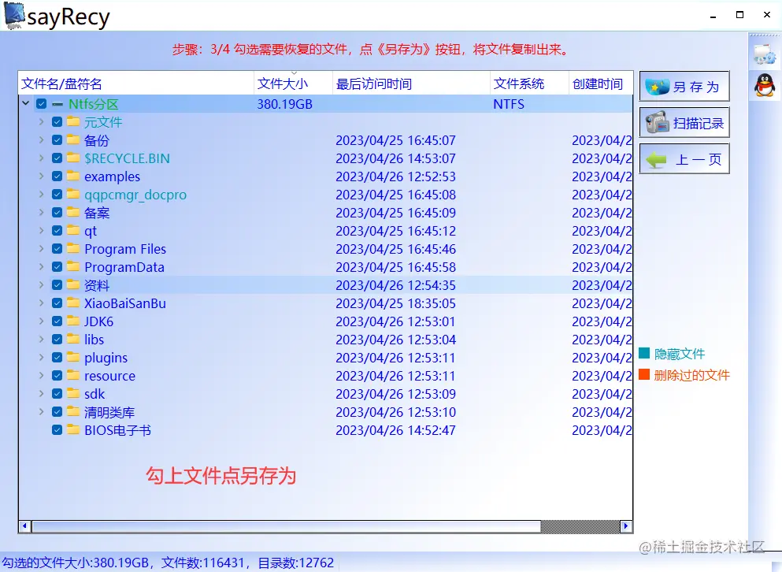Image resolution: width=782 pixels, height=572 pixels.
Task: Click the folder icon of ProgramData
Action: coord(73,266)
